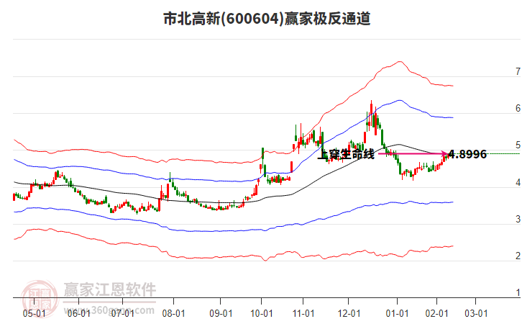This screenshot has height=324, width=522.
Task: Click the price axis value 5
Action: click(x=518, y=145)
